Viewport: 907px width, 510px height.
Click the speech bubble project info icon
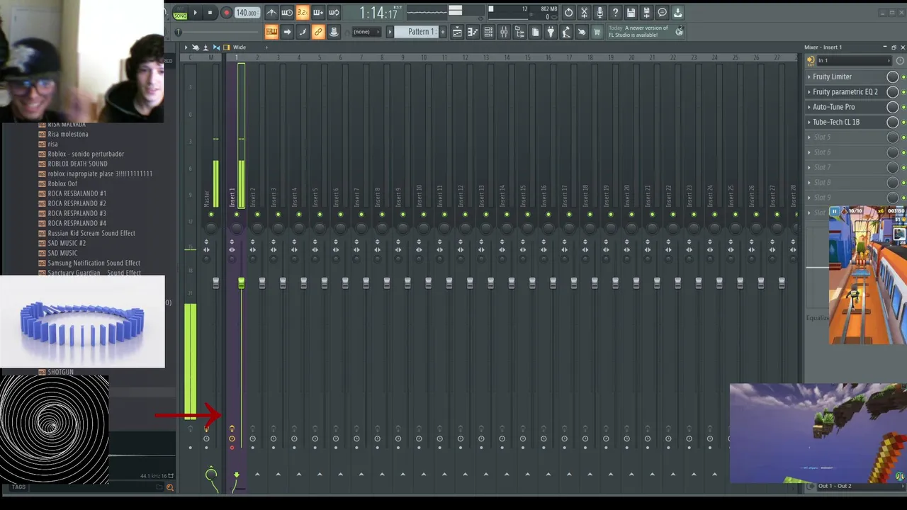(662, 13)
